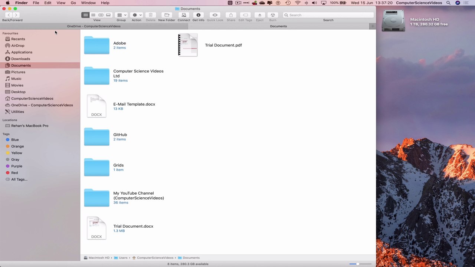Click the Share toolbar icon
Viewport: 475px width, 267px height.
click(x=231, y=15)
